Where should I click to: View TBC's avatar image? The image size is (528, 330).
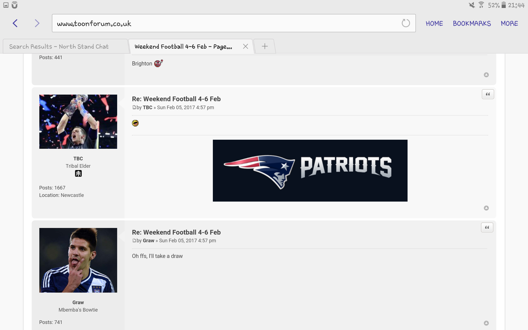tap(78, 122)
